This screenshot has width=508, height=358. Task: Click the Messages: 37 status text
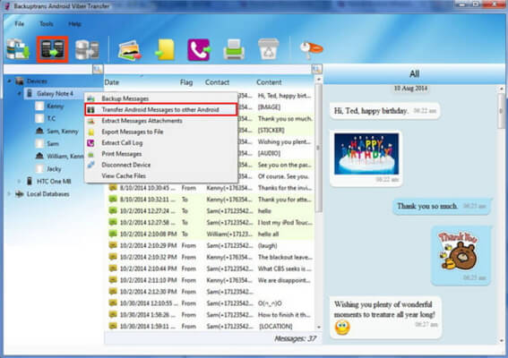[x=295, y=339]
